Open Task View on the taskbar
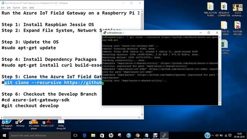 click(x=75, y=136)
